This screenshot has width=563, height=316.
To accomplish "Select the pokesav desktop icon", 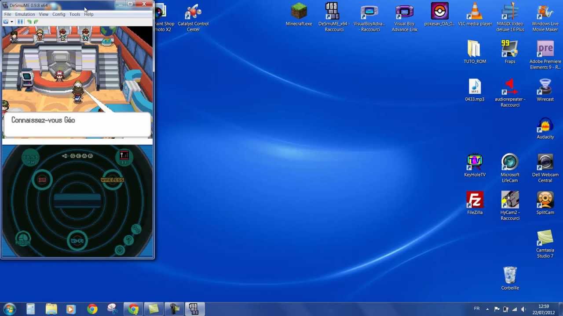I will [x=439, y=15].
